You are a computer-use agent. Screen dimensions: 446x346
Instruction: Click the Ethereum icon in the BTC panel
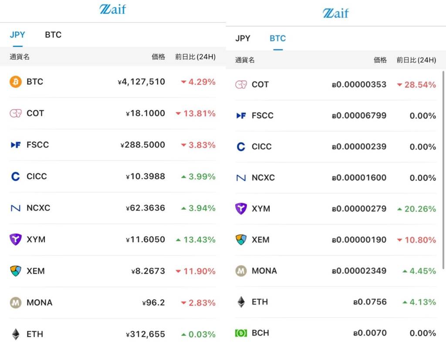pos(241,302)
